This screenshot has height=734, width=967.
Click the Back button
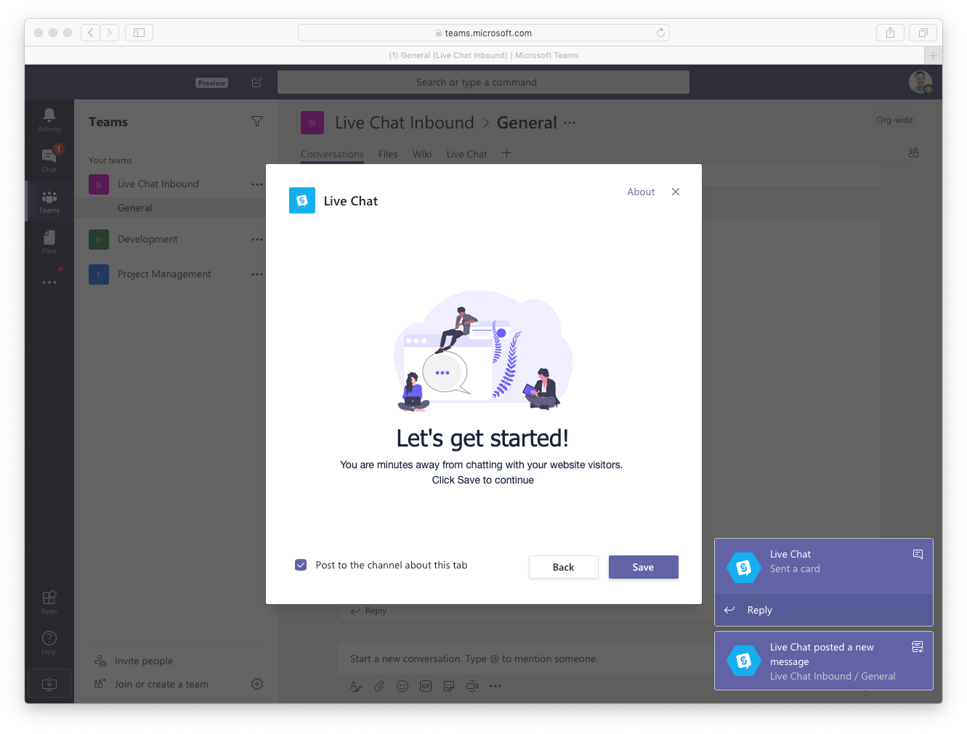(564, 567)
